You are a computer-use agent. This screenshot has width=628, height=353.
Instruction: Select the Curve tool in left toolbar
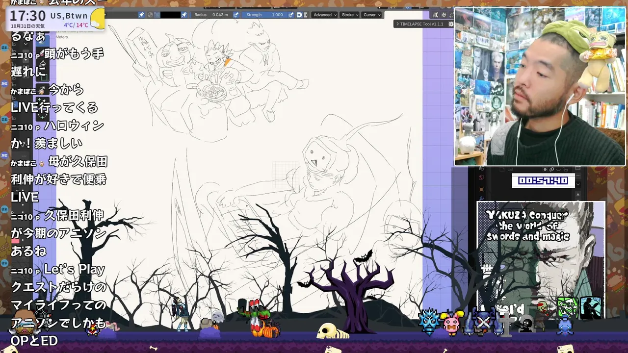[x=43, y=115]
